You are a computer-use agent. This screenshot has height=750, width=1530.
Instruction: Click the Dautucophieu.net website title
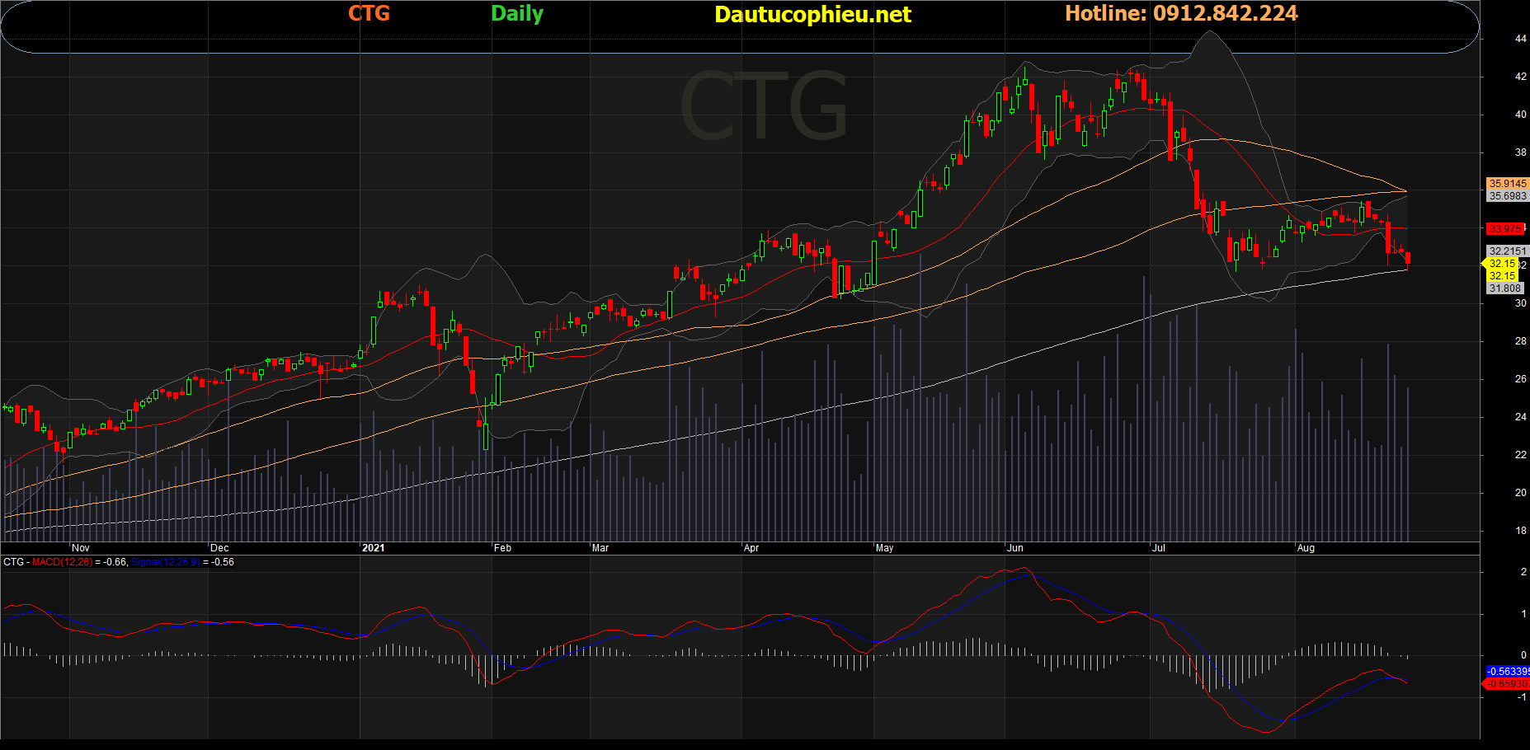click(x=812, y=15)
